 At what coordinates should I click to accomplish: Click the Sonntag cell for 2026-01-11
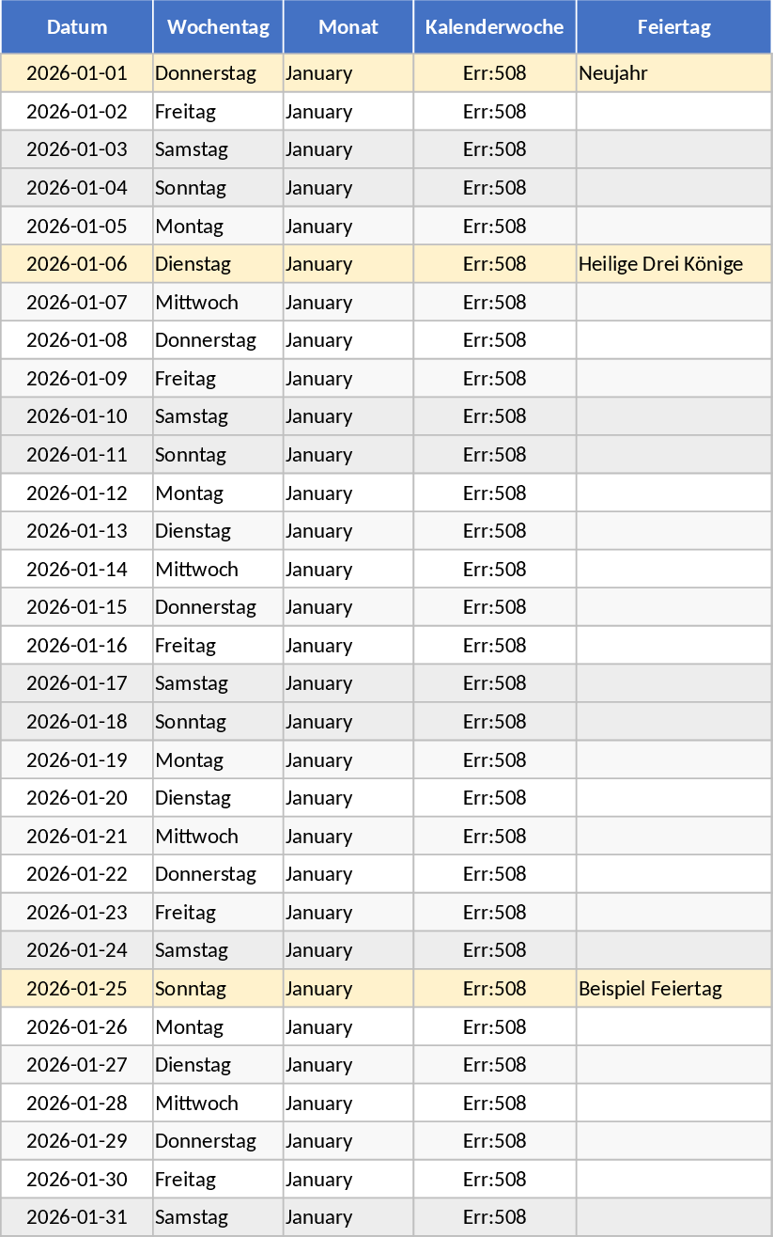point(218,455)
